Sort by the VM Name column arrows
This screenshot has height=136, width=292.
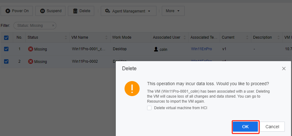(x=107, y=37)
